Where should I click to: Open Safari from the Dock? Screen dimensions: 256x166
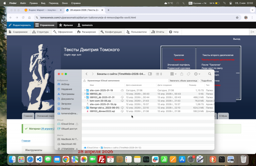click(30, 159)
